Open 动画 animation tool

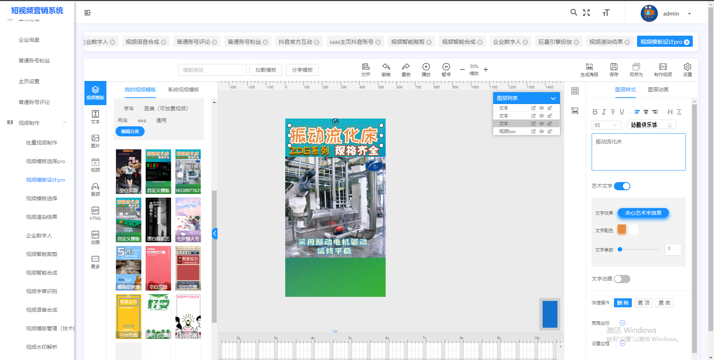[95, 237]
